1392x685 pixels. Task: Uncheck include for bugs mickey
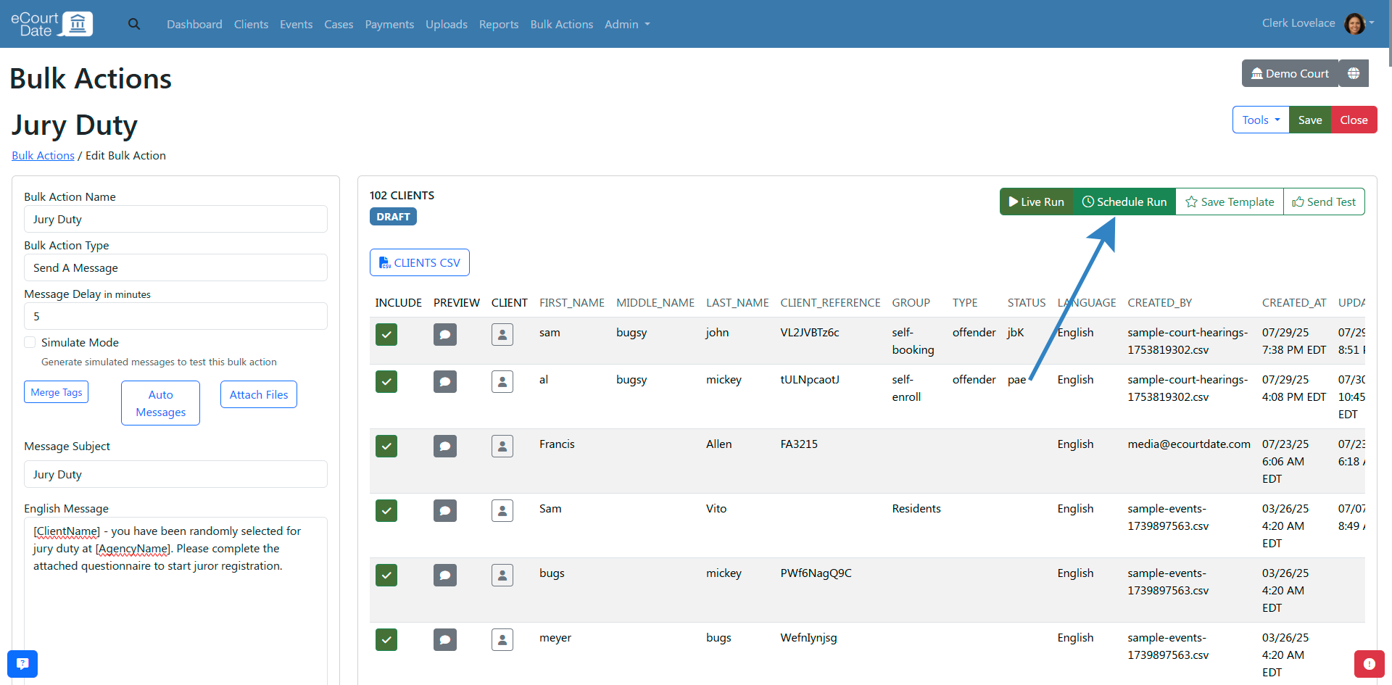tap(386, 575)
